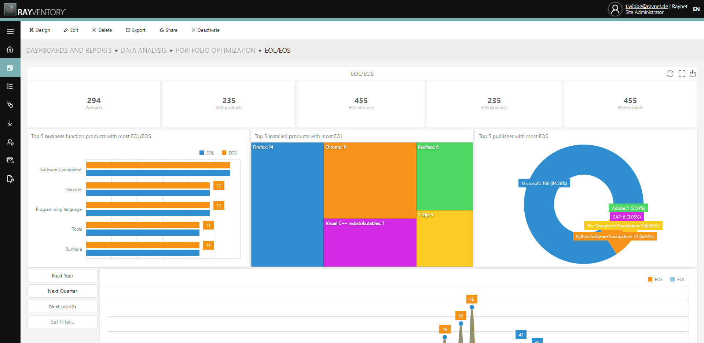This screenshot has height=343, width=704.
Task: Open the User management sidebar icon
Action: (x=10, y=142)
